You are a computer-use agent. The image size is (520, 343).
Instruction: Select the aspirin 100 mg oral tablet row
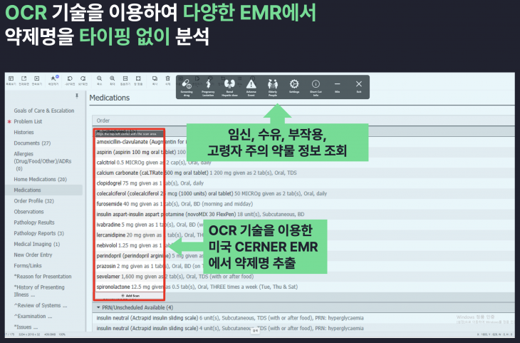click(303, 152)
